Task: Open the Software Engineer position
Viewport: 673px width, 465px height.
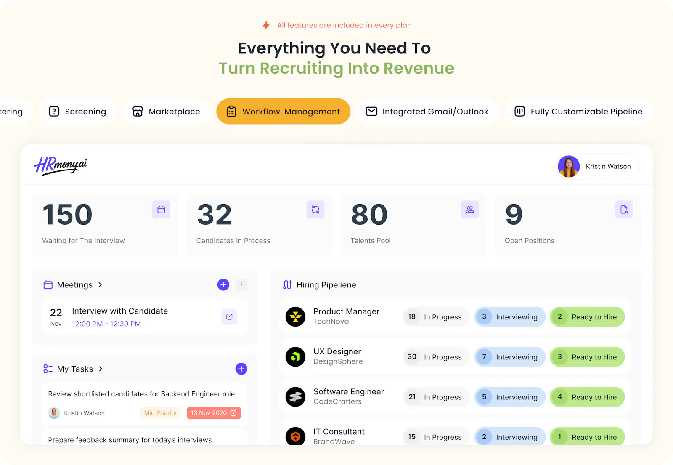Action: tap(349, 392)
